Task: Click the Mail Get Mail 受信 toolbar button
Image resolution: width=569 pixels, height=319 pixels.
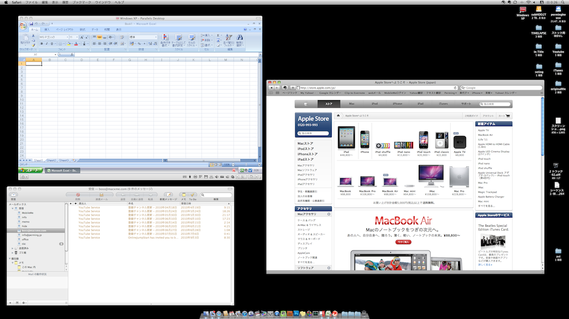Action: coord(13,195)
